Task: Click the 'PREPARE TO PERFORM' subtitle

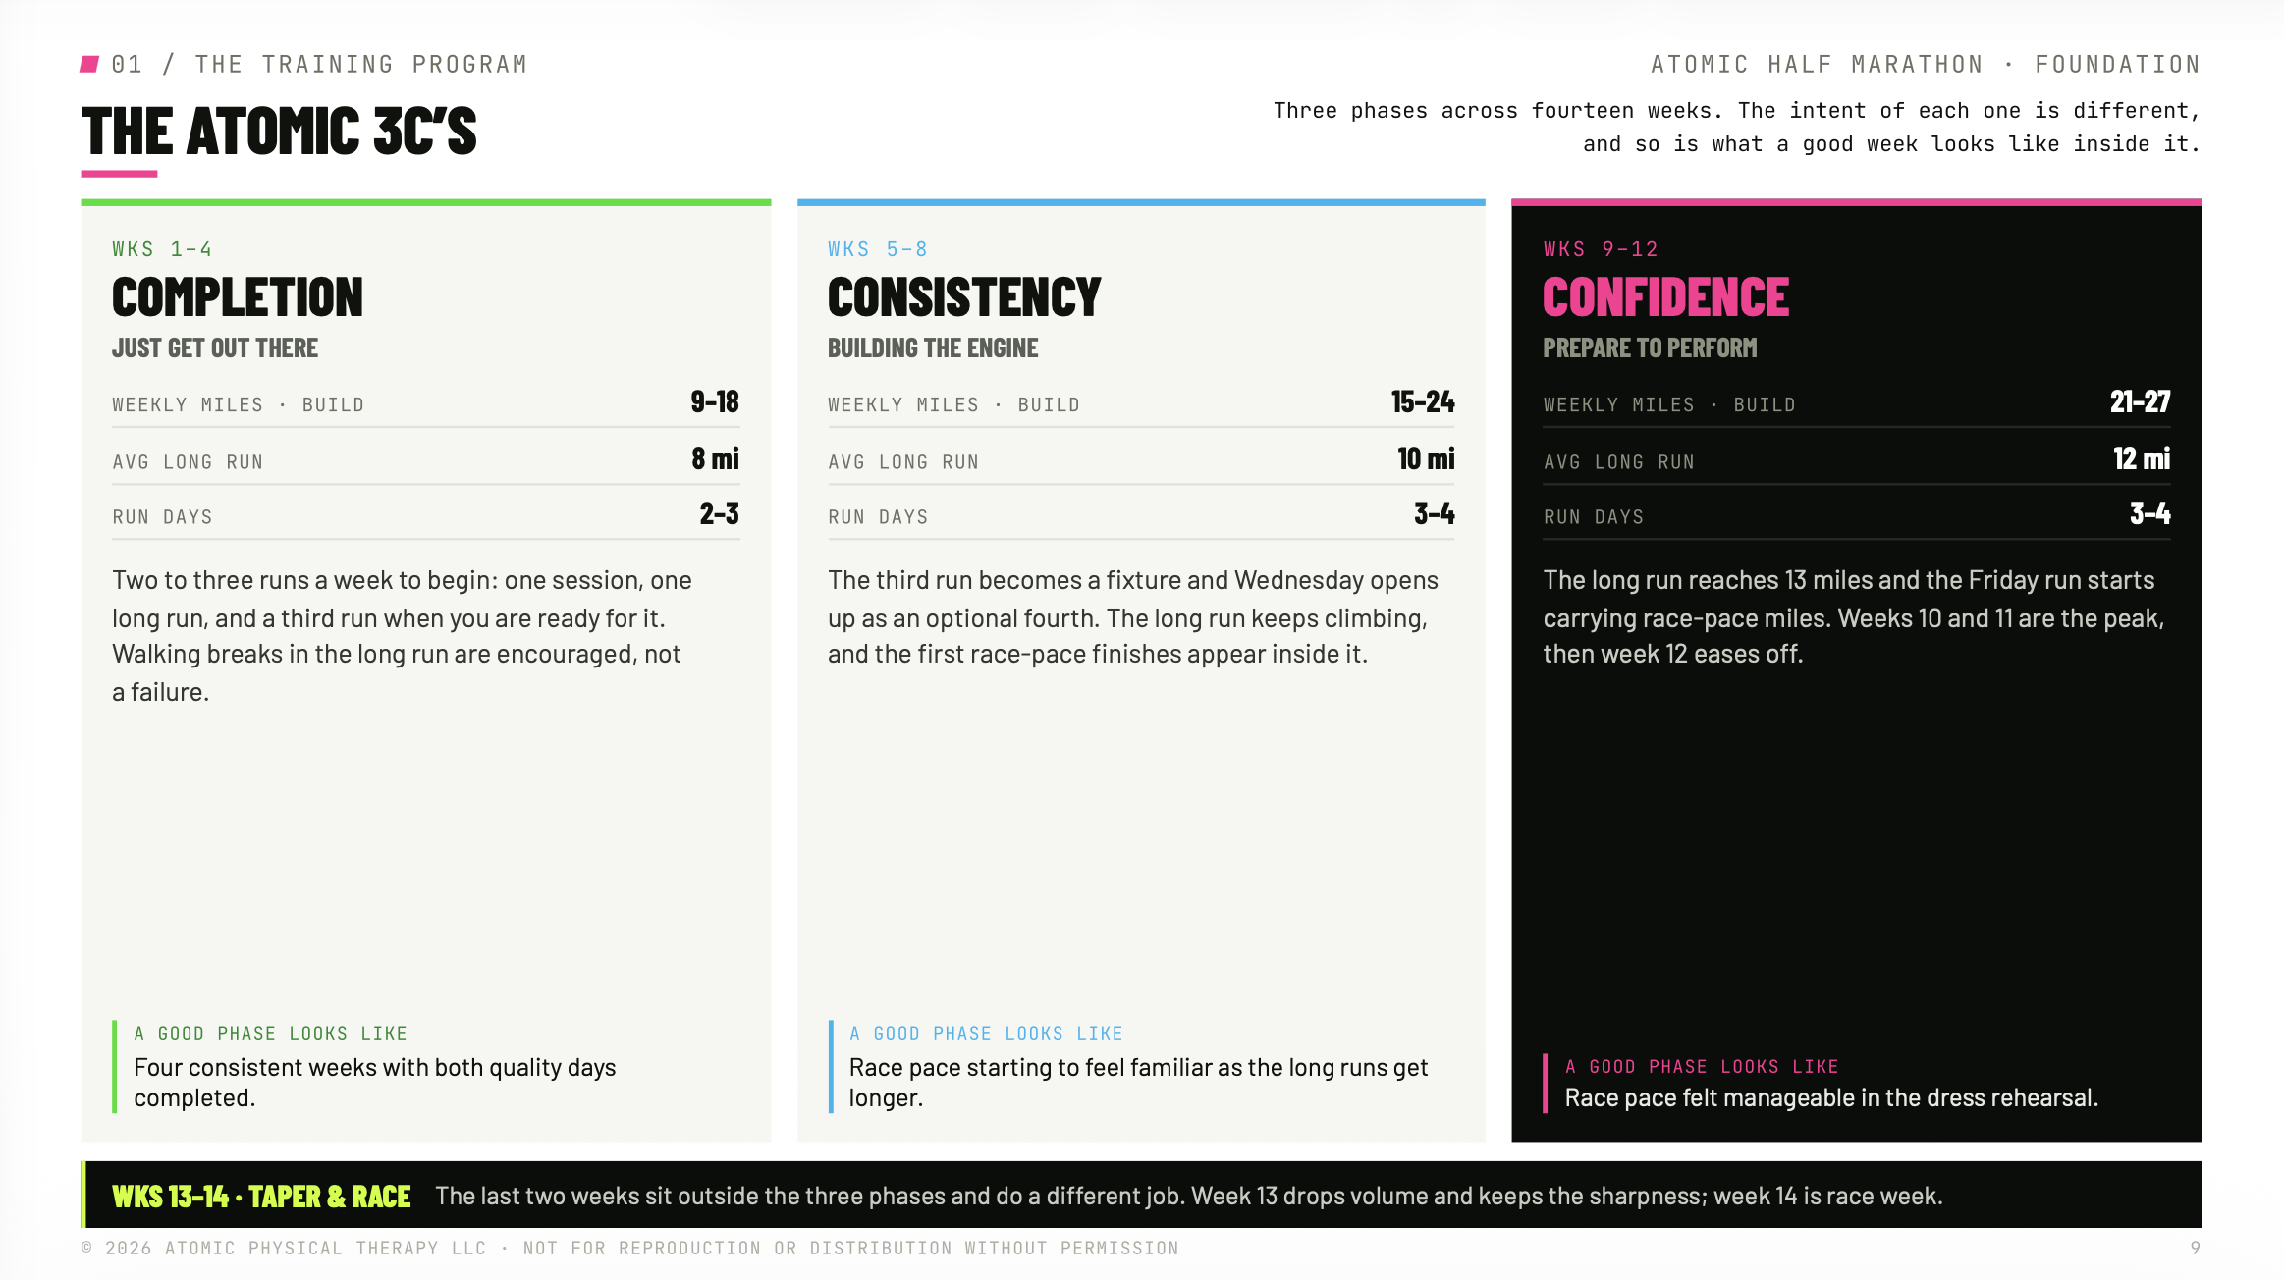Action: click(1650, 348)
